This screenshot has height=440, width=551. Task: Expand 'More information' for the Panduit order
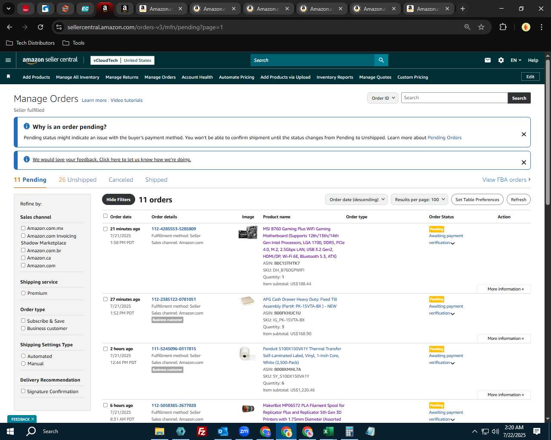[x=504, y=395]
